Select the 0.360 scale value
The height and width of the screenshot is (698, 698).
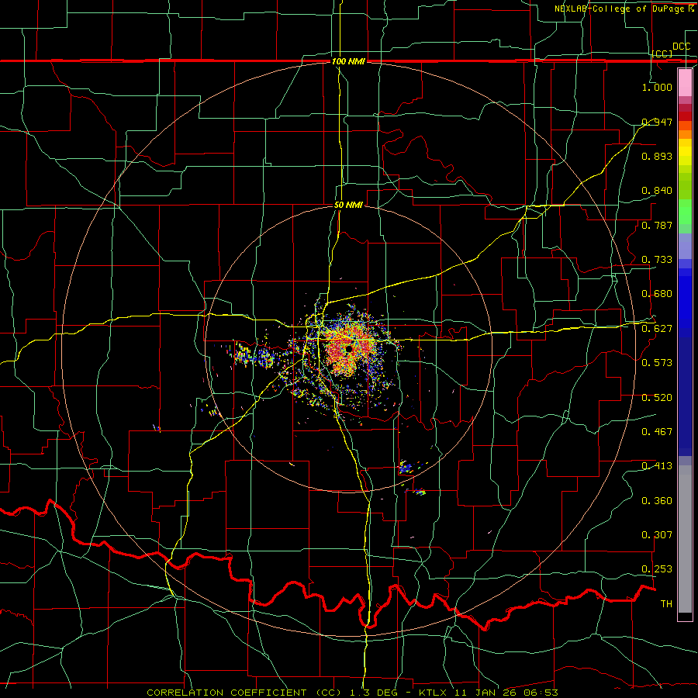coord(657,501)
